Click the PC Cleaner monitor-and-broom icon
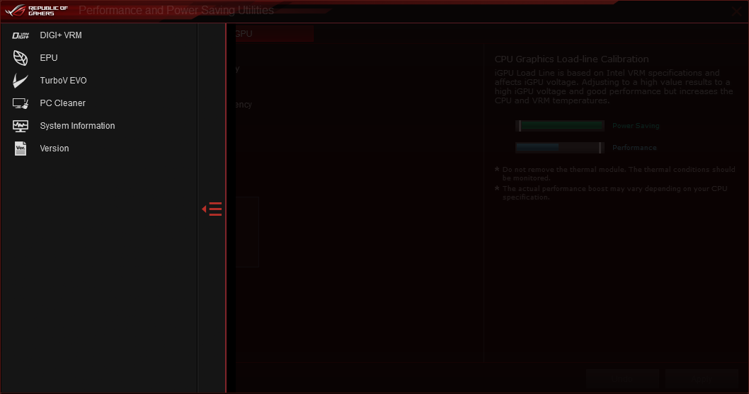 coord(21,103)
